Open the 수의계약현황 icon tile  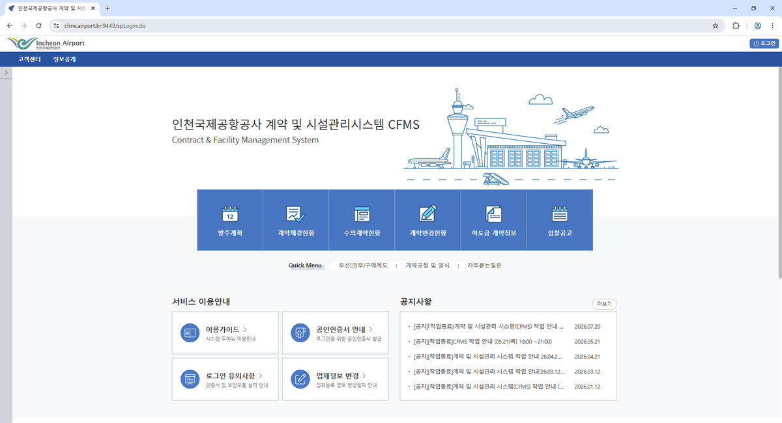(362, 220)
